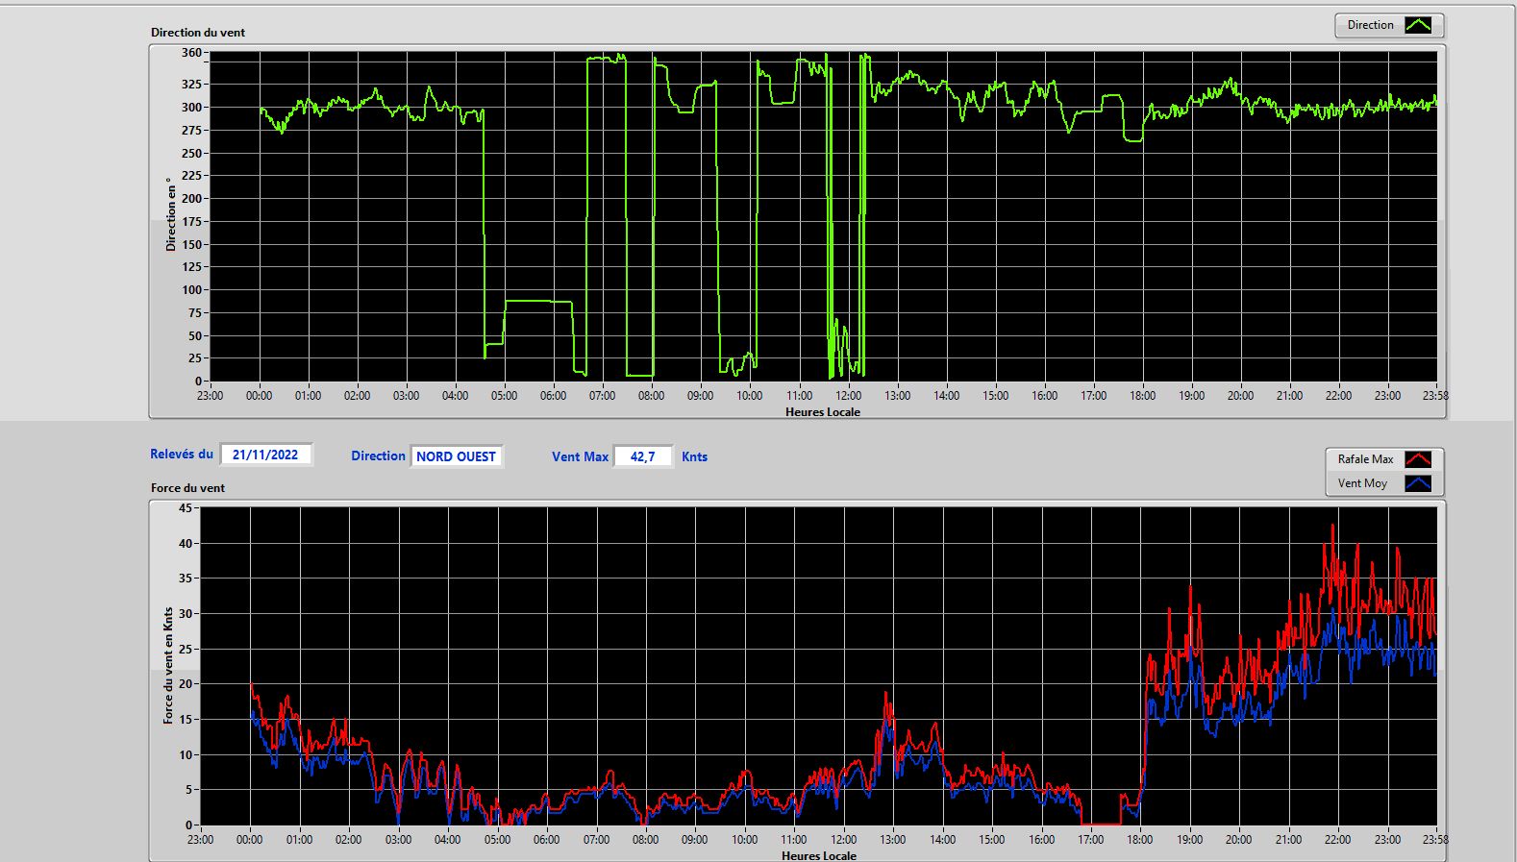
Task: Click 18:00 on the wind force time axis
Action: (1140, 840)
